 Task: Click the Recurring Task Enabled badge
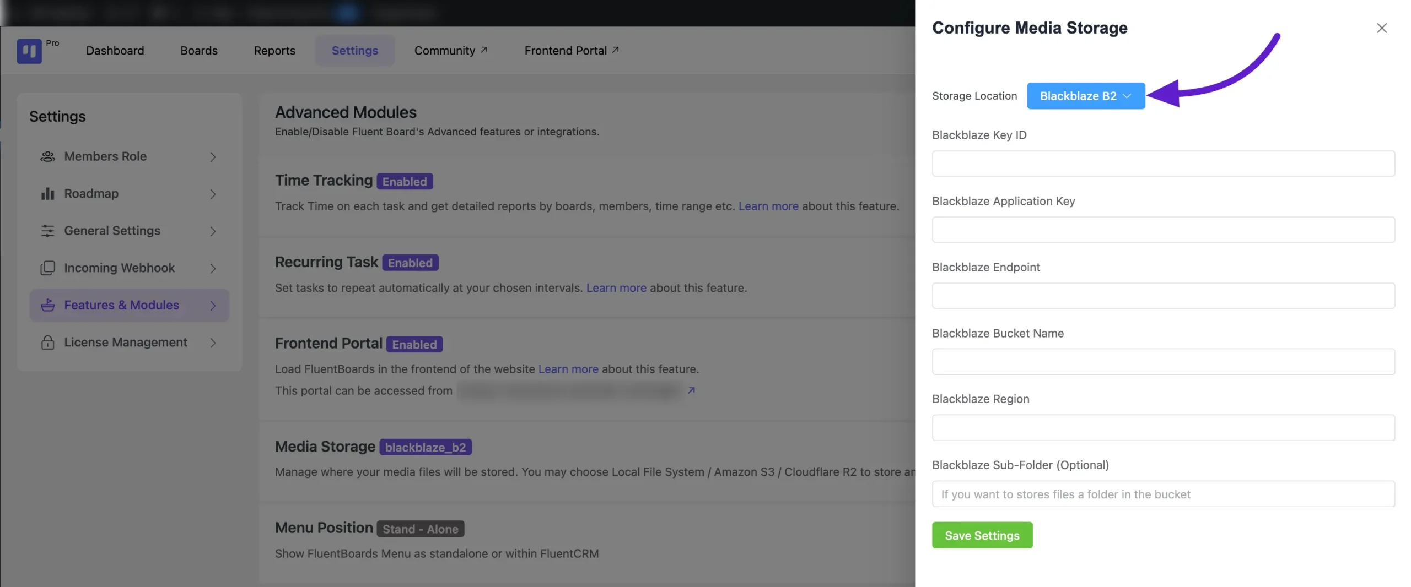point(410,263)
